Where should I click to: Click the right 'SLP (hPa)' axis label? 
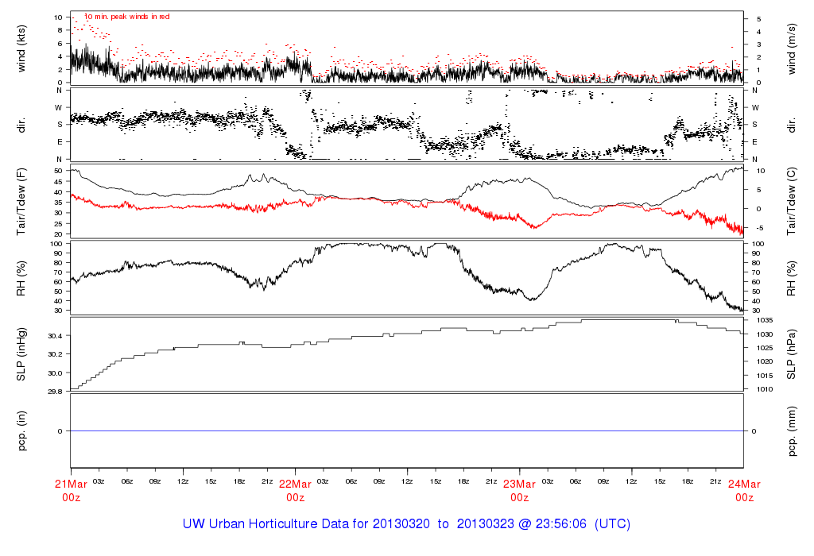point(792,354)
